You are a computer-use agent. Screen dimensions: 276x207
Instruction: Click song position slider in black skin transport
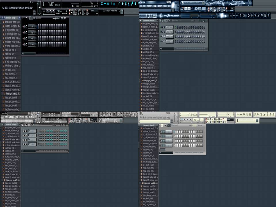pyautogui.click(x=49, y=14)
